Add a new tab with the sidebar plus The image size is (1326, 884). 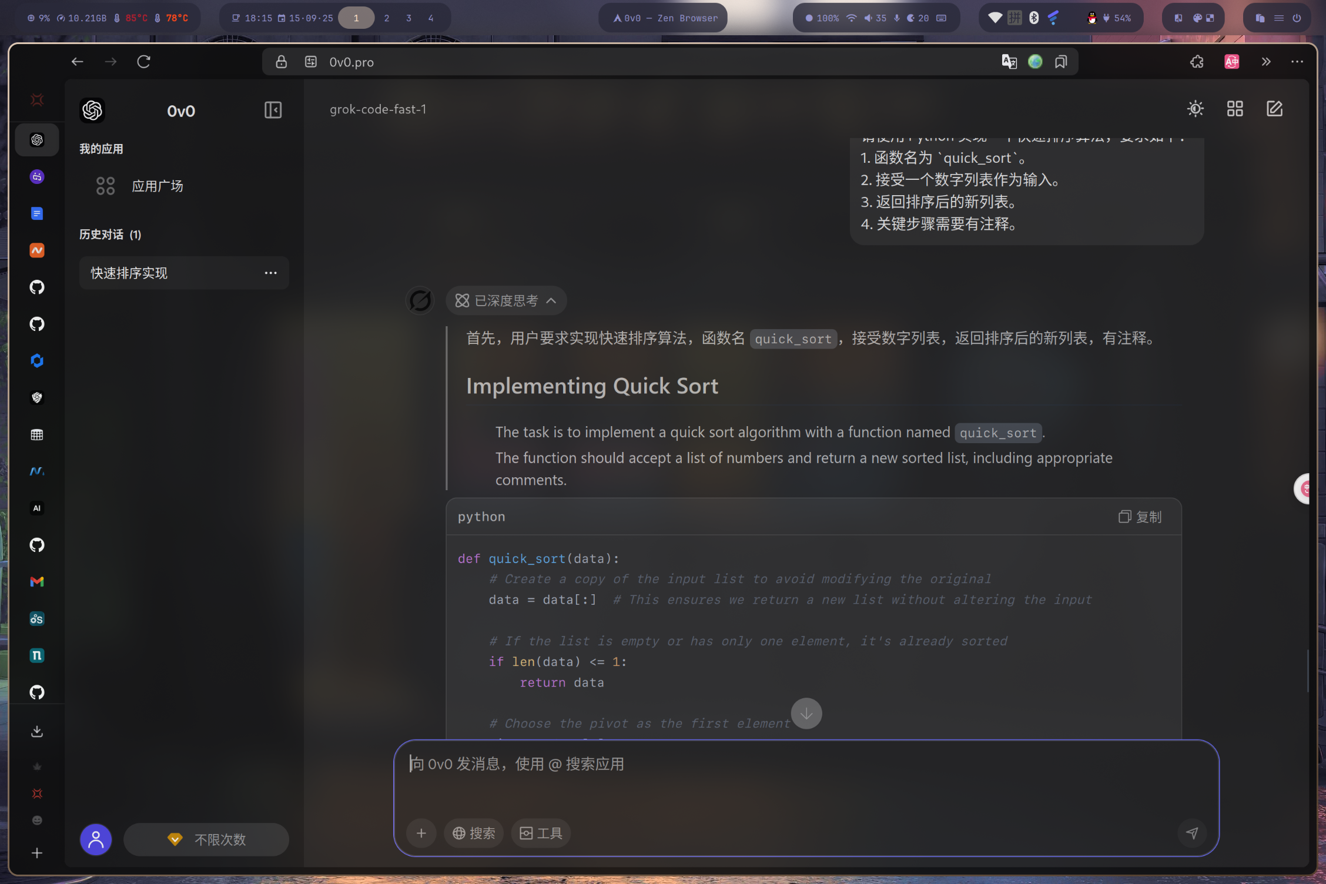click(x=37, y=853)
